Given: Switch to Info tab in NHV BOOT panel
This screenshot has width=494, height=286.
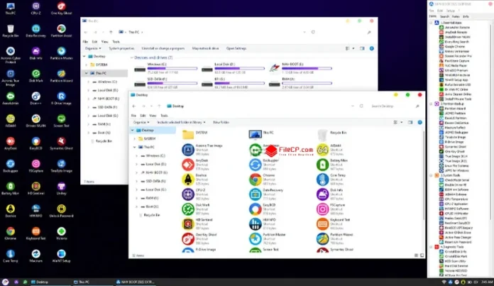Looking at the screenshot, I should click(x=466, y=16).
